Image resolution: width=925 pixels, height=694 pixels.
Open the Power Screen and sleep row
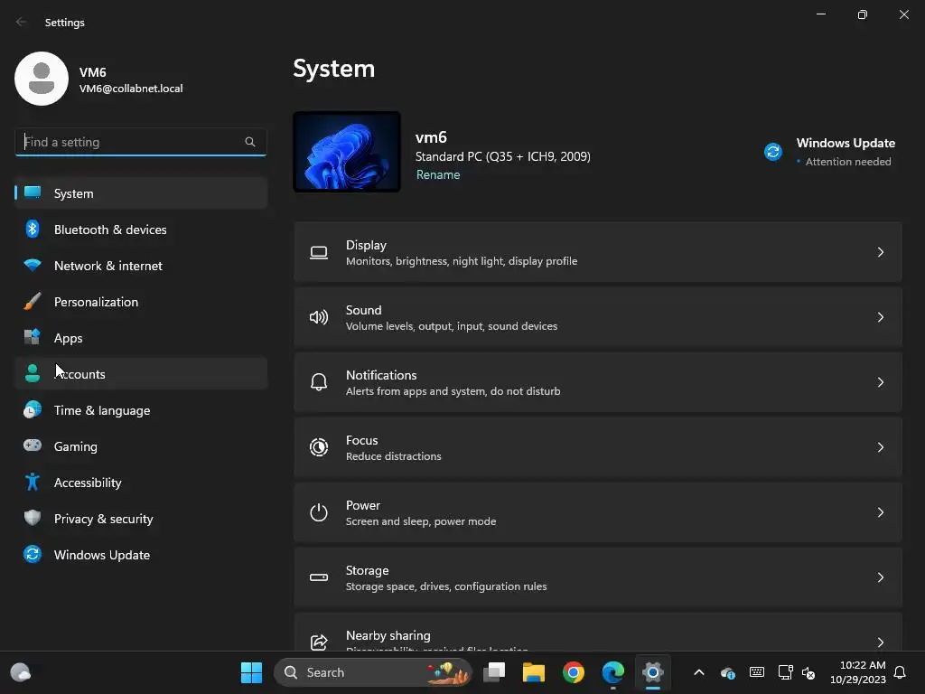[598, 512]
